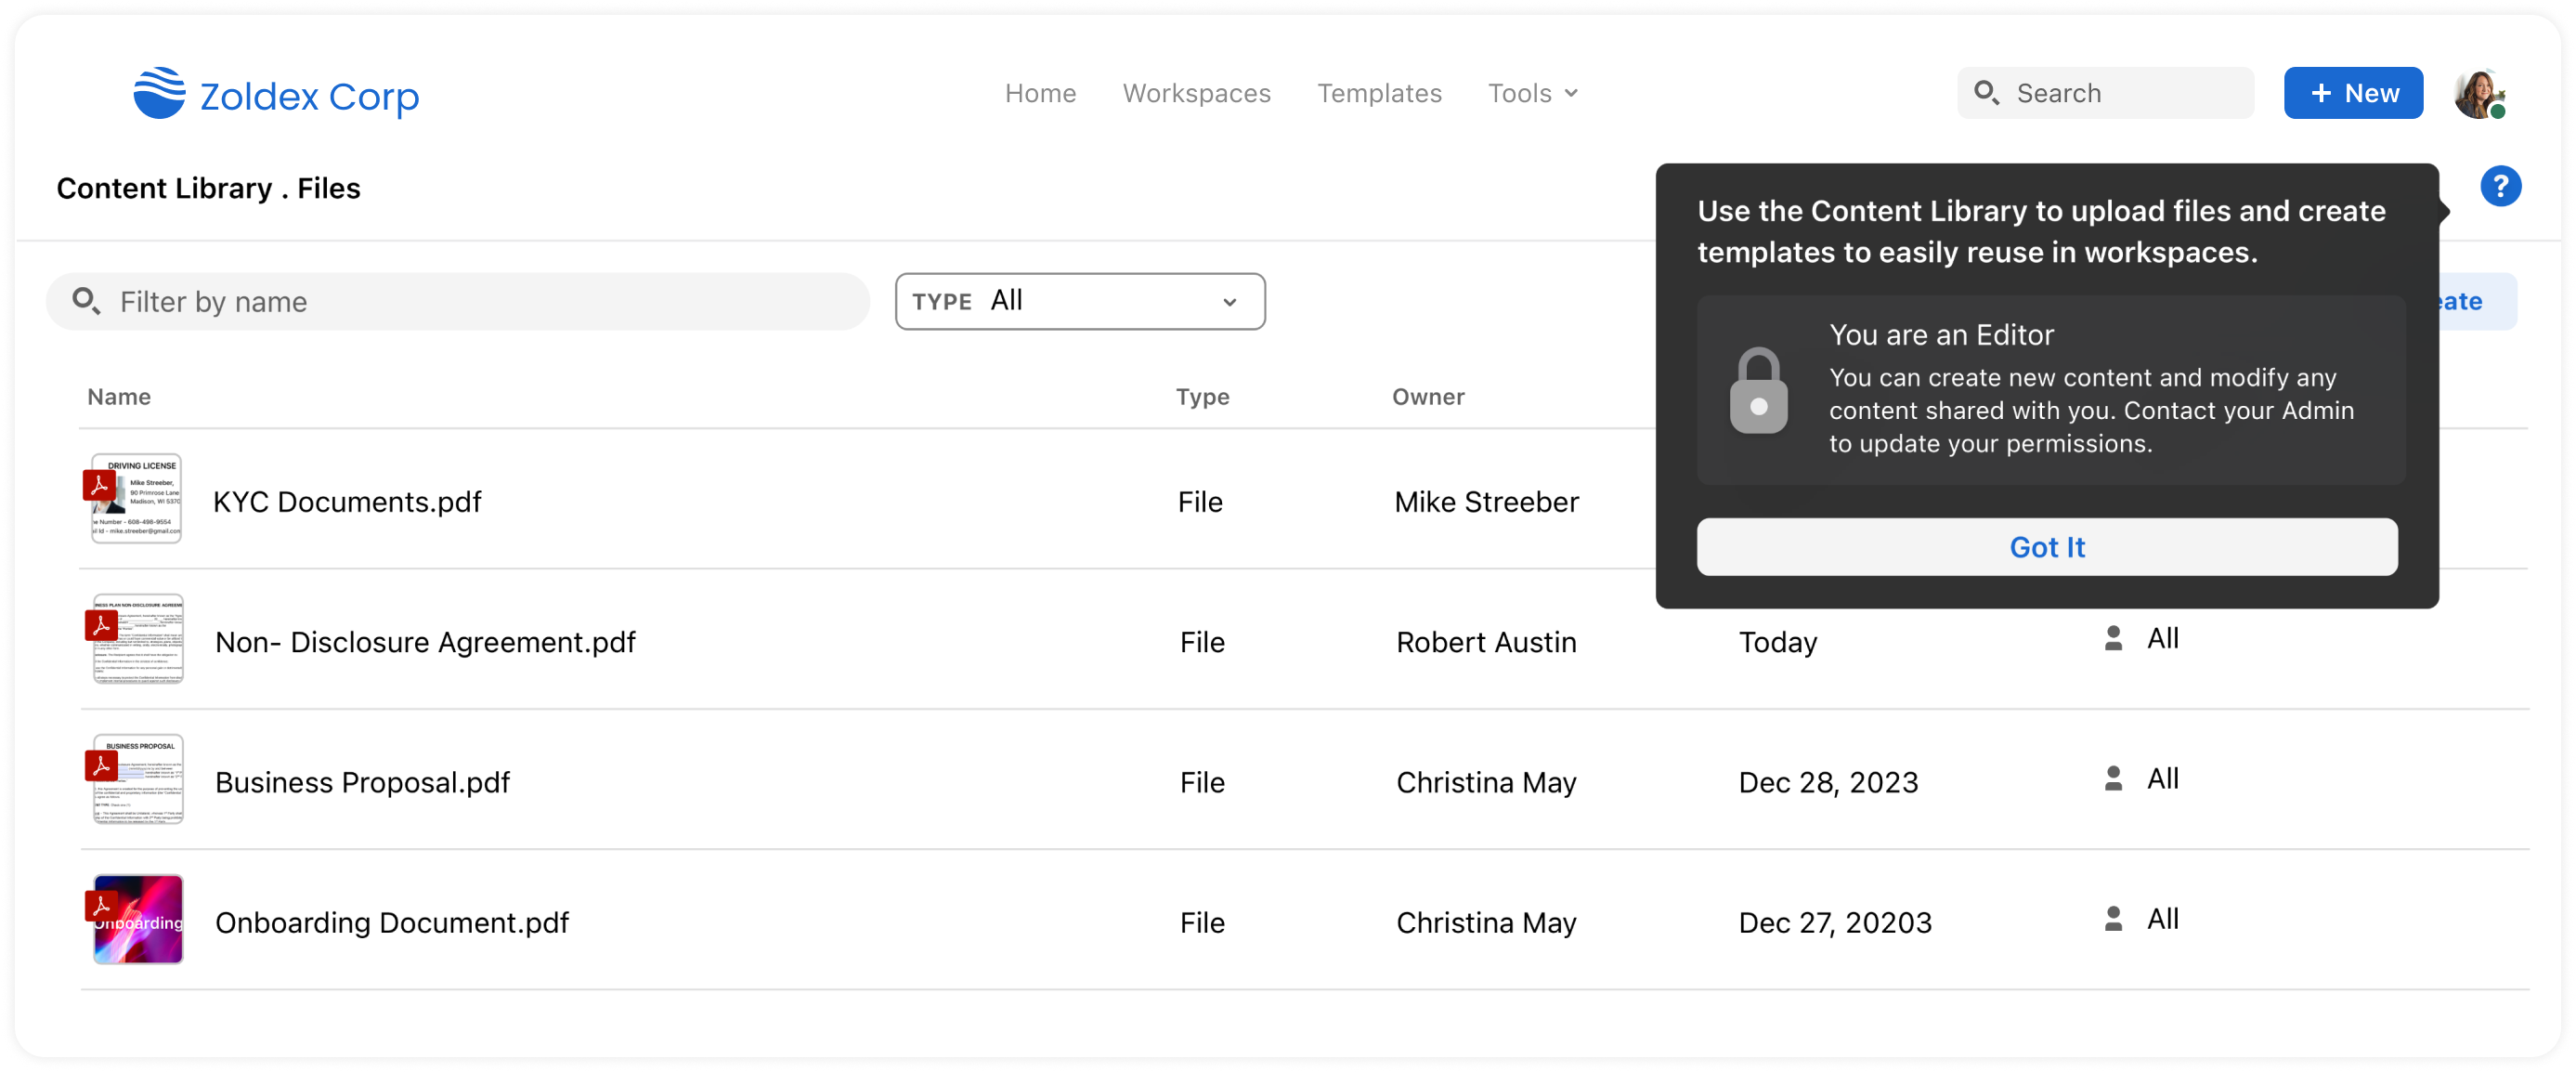Open the Workspaces page
This screenshot has width=2576, height=1072.
tap(1197, 93)
